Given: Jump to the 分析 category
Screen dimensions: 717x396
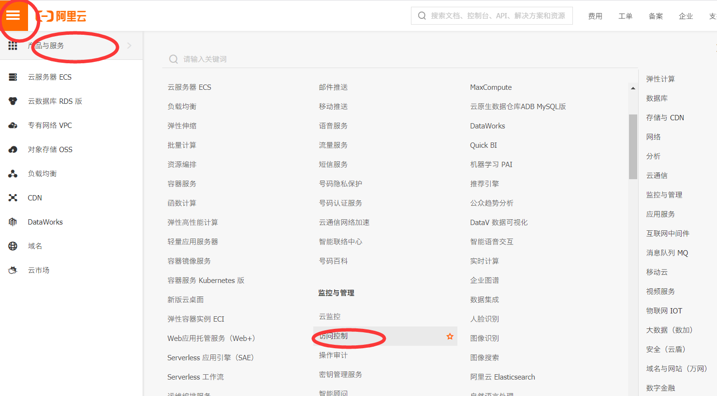Looking at the screenshot, I should 654,156.
